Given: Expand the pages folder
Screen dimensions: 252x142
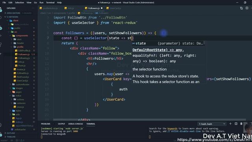Looking at the screenshot, I should tap(19, 92).
